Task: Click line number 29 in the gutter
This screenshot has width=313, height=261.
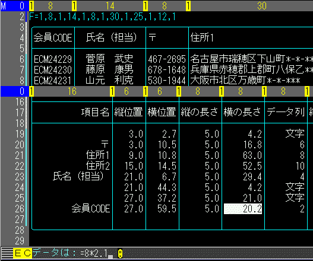Action: click(20, 241)
